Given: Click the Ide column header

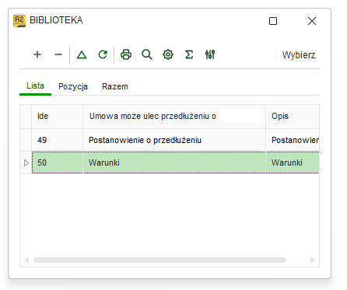Looking at the screenshot, I should [57, 116].
